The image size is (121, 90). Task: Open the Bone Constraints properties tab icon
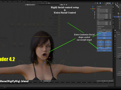pos(115,54)
